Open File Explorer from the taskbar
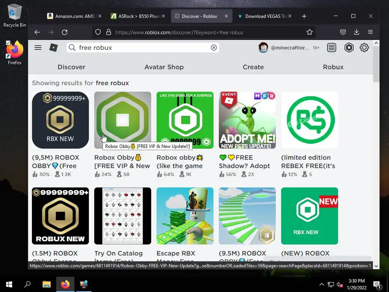The width and height of the screenshot is (389, 292). [46, 284]
